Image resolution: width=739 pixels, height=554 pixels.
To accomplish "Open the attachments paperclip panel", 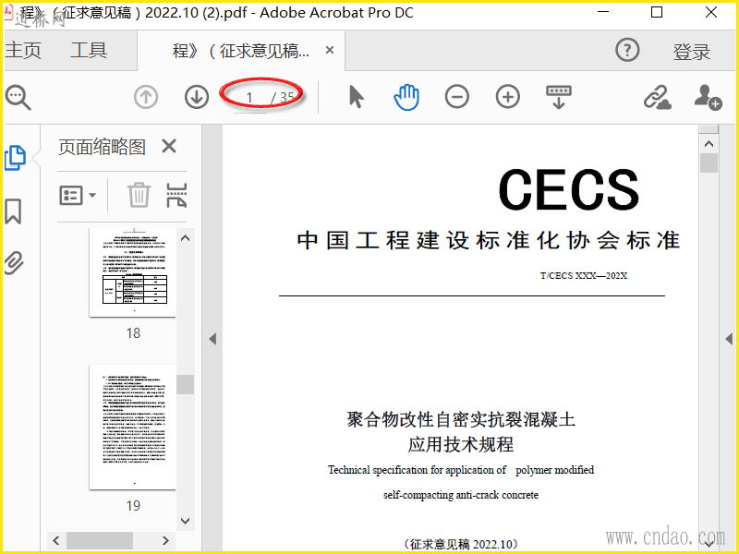I will [x=14, y=263].
